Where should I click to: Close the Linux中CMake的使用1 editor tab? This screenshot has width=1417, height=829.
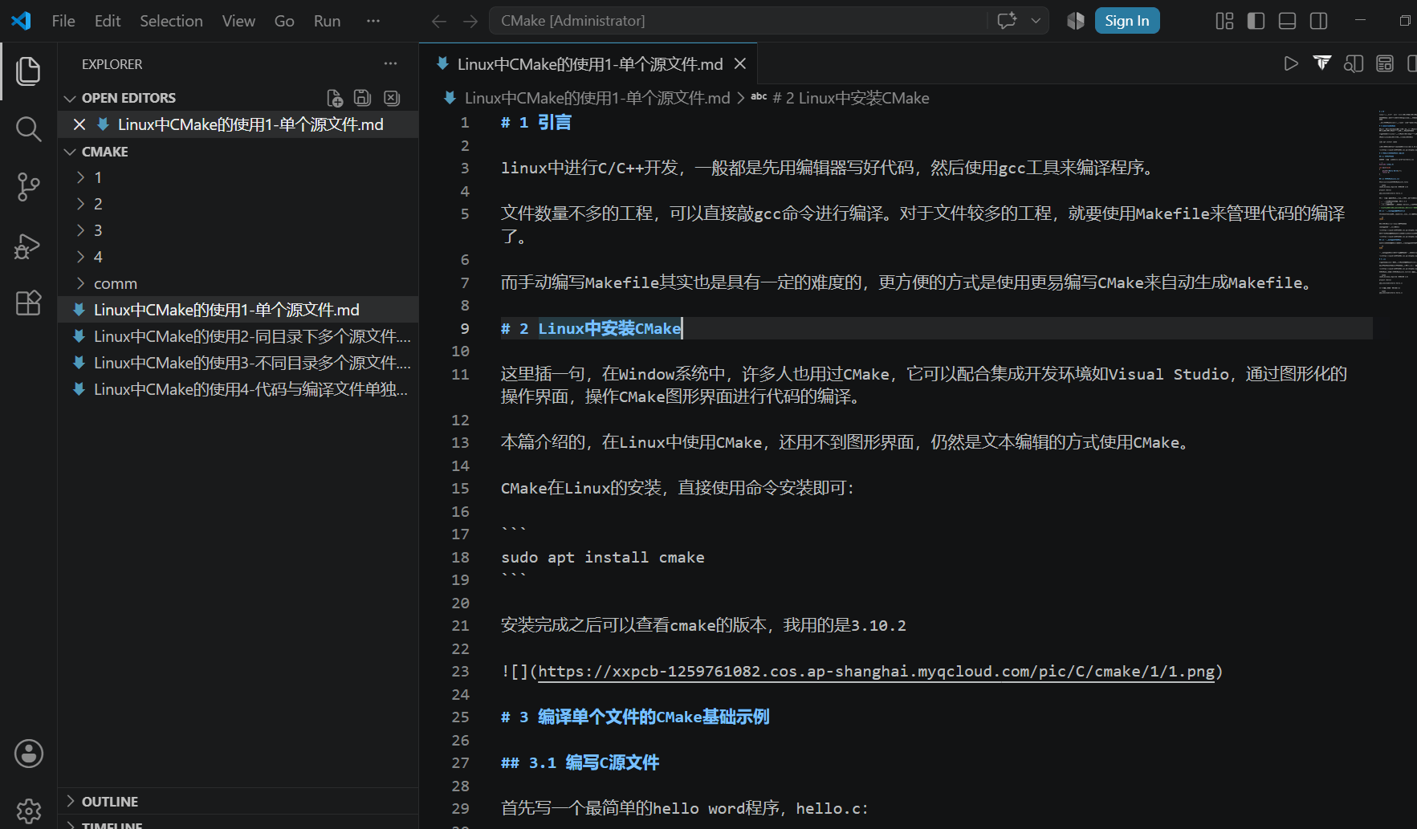point(740,63)
